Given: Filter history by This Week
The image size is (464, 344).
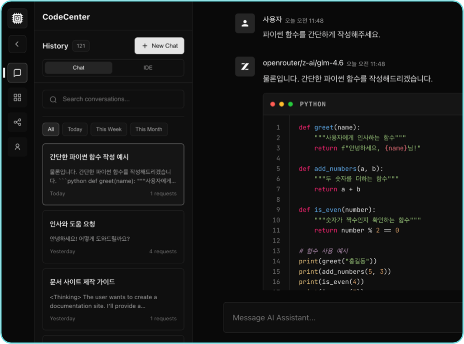Looking at the screenshot, I should [x=109, y=129].
